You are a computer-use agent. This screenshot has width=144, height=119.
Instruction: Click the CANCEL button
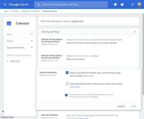coord(121,106)
